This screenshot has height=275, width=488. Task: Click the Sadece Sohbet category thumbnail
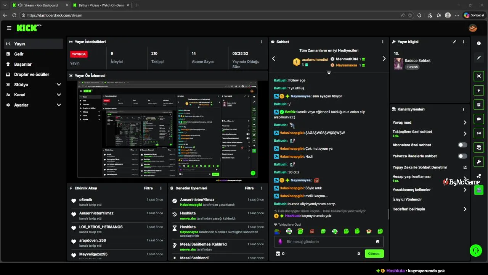click(398, 64)
